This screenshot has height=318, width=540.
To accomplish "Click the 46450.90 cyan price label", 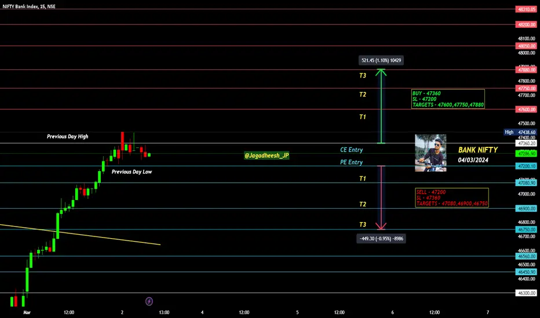I will (526, 272).
